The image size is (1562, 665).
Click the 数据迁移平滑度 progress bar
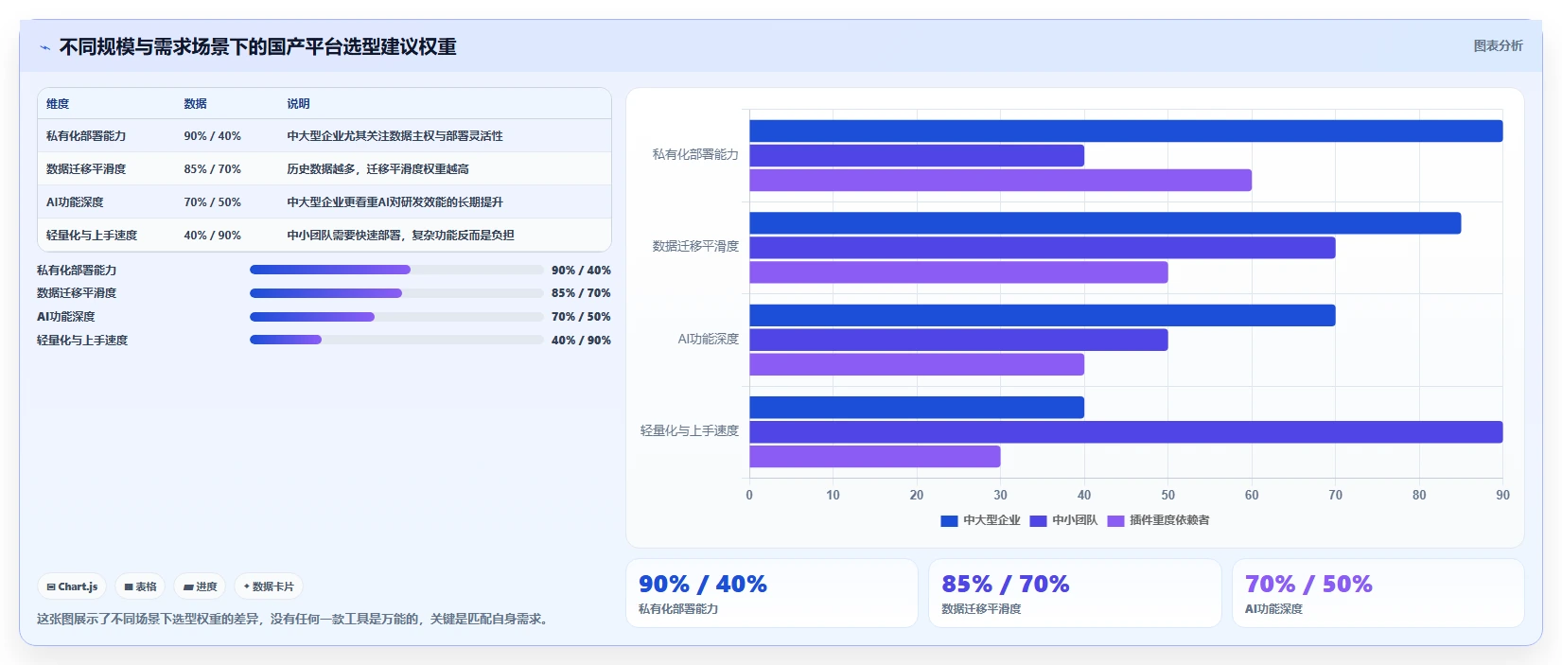[396, 293]
